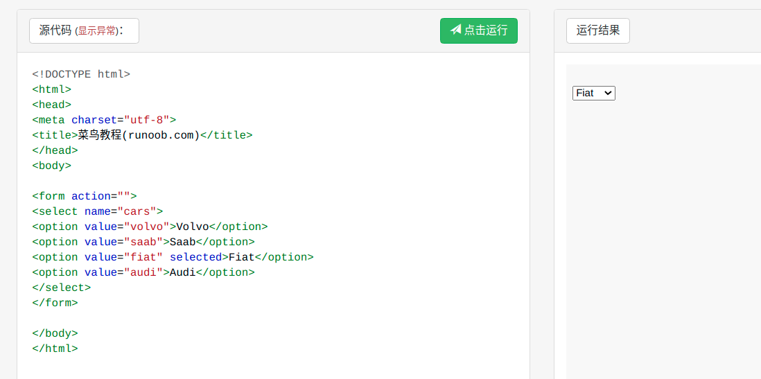Click the form action code line

[85, 196]
